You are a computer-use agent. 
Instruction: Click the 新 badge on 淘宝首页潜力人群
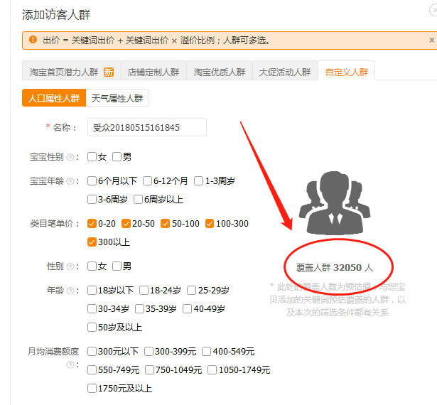(109, 72)
